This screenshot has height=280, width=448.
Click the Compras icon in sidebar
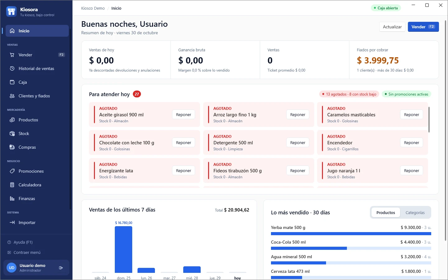tap(12, 147)
